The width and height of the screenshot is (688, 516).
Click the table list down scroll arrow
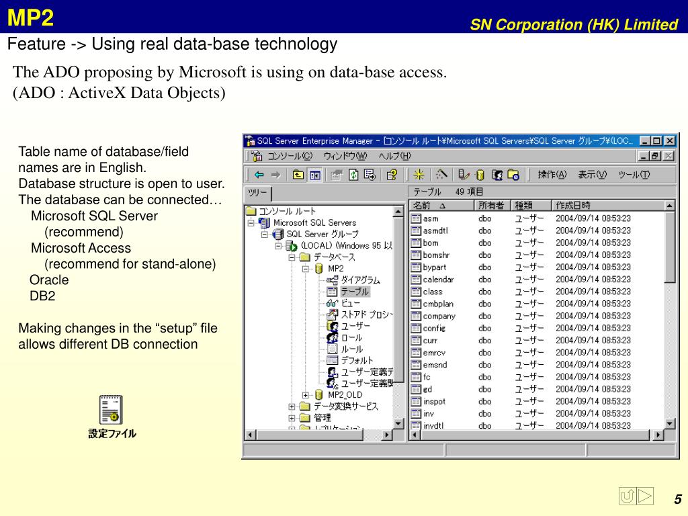pos(670,423)
